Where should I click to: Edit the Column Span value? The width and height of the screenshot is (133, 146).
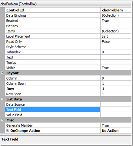[116, 83]
